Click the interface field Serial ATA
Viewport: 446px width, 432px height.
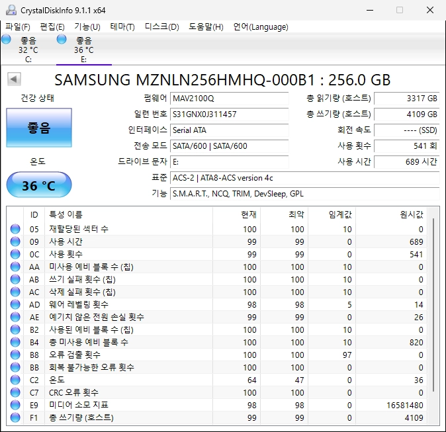[229, 130]
